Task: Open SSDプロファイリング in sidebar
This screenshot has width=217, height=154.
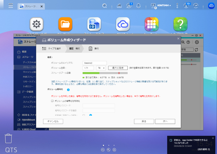Action: pos(26,125)
